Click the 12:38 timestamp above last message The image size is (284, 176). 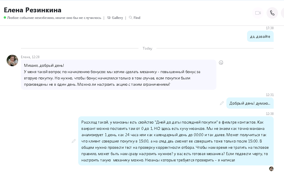(x=270, y=114)
